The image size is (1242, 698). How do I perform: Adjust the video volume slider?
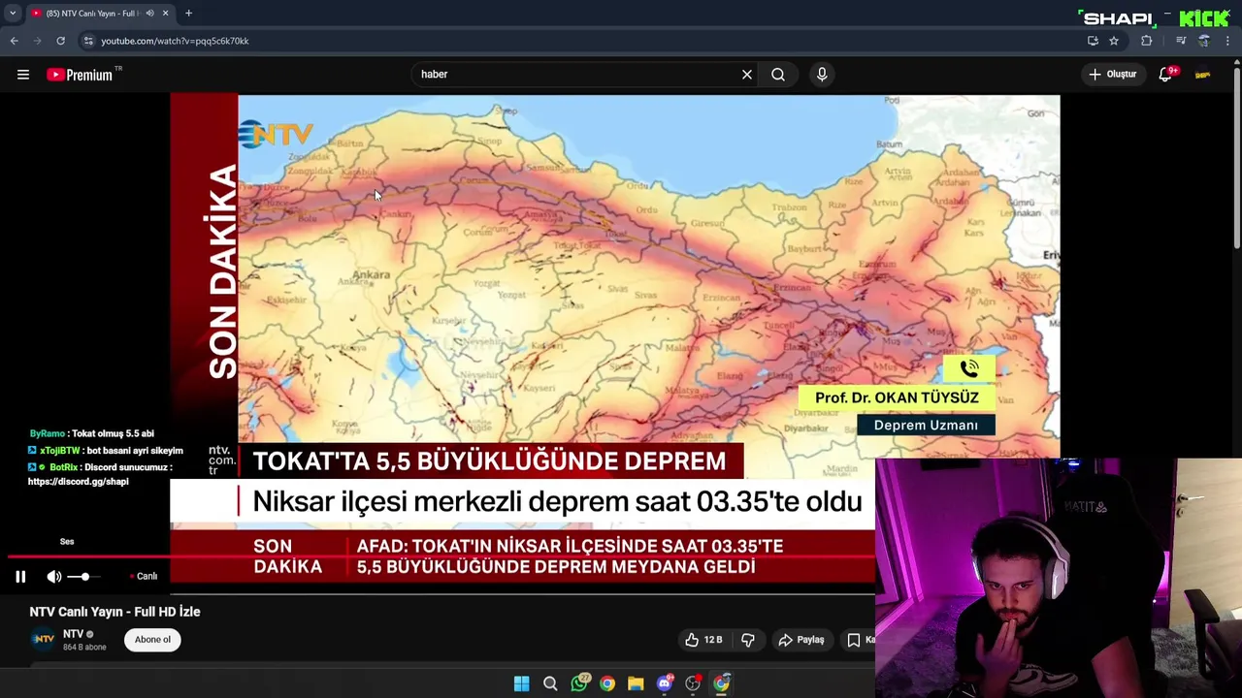pos(85,577)
